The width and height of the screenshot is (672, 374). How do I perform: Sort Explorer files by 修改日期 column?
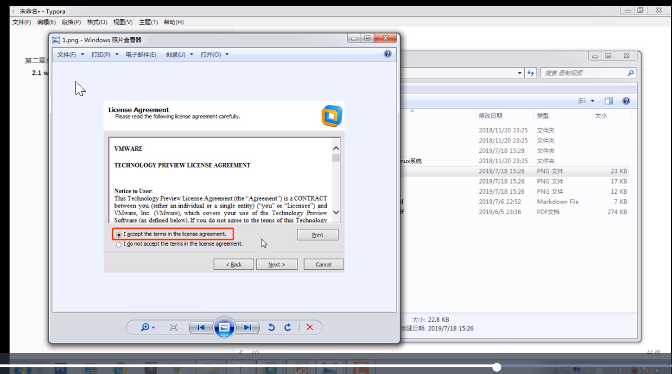pyautogui.click(x=490, y=115)
